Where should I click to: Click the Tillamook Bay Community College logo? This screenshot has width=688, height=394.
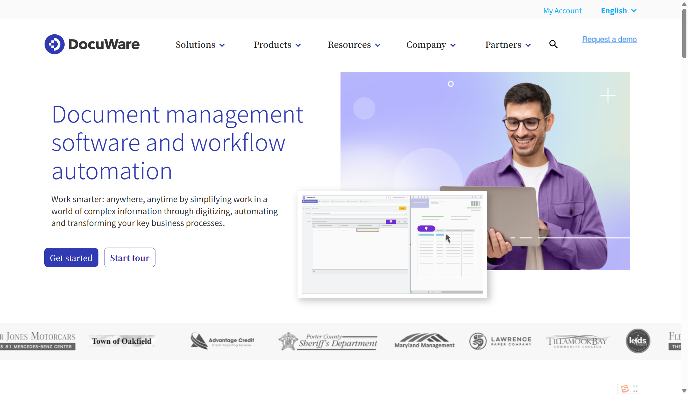coord(577,341)
